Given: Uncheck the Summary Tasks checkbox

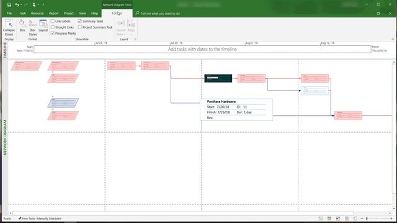Looking at the screenshot, I should (x=80, y=21).
